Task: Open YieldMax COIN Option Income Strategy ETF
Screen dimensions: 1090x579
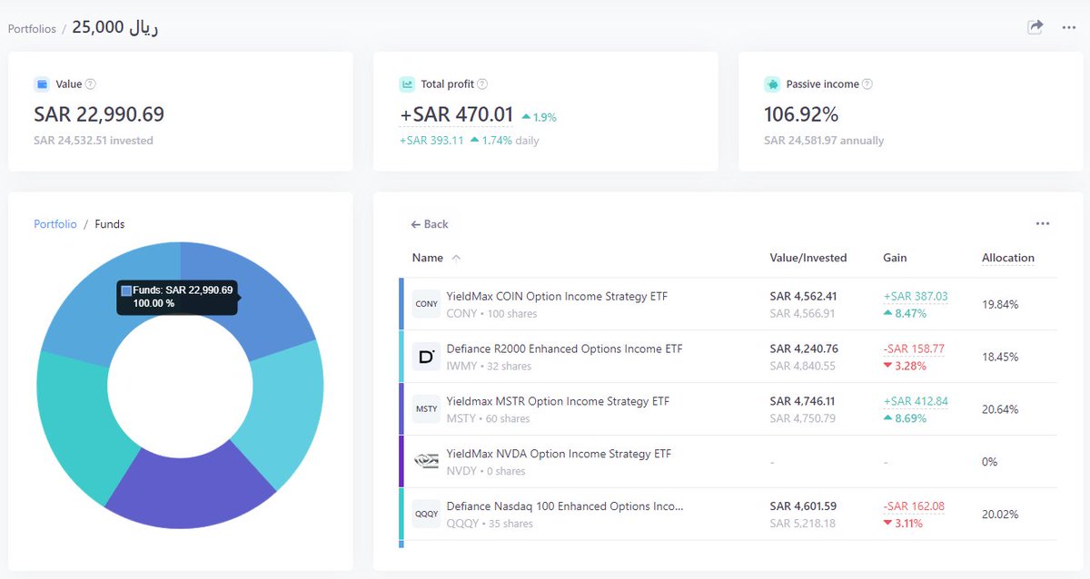Action: point(557,297)
